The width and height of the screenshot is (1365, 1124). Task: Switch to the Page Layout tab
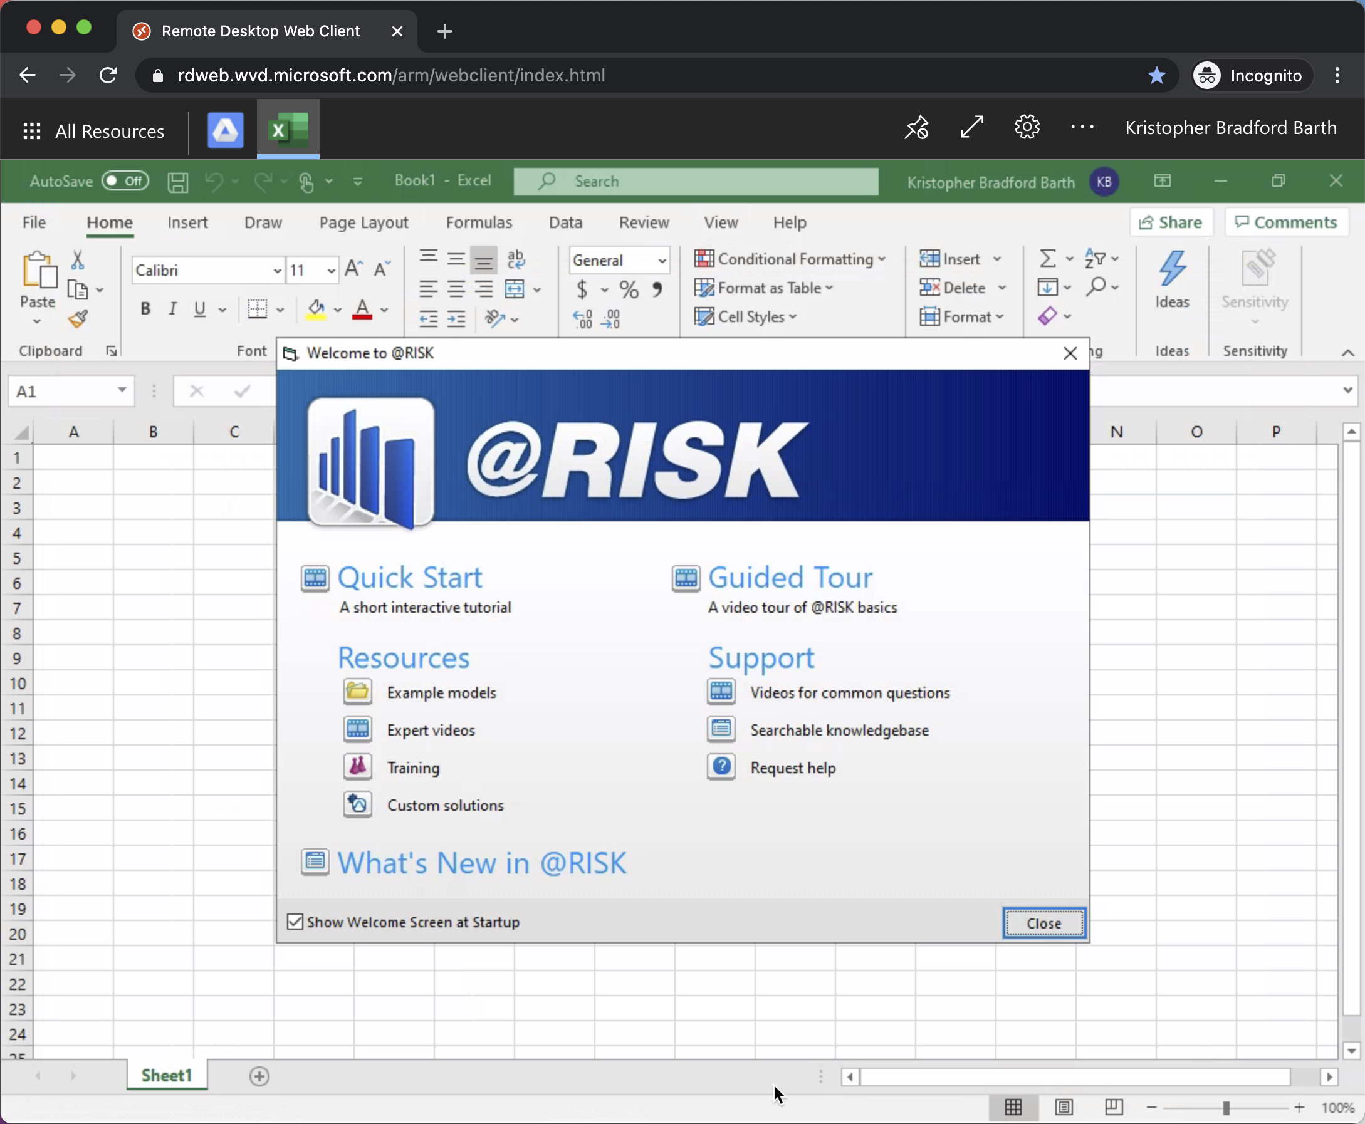click(x=364, y=222)
